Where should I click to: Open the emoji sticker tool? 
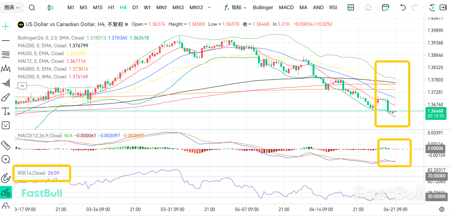[6, 125]
